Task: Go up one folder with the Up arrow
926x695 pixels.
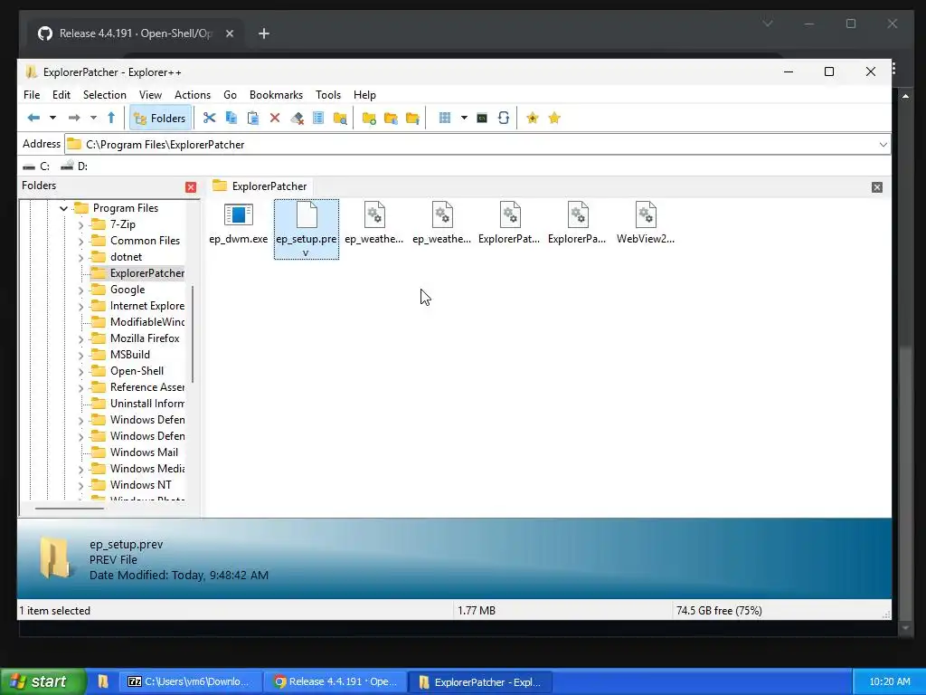Action: pos(111,119)
